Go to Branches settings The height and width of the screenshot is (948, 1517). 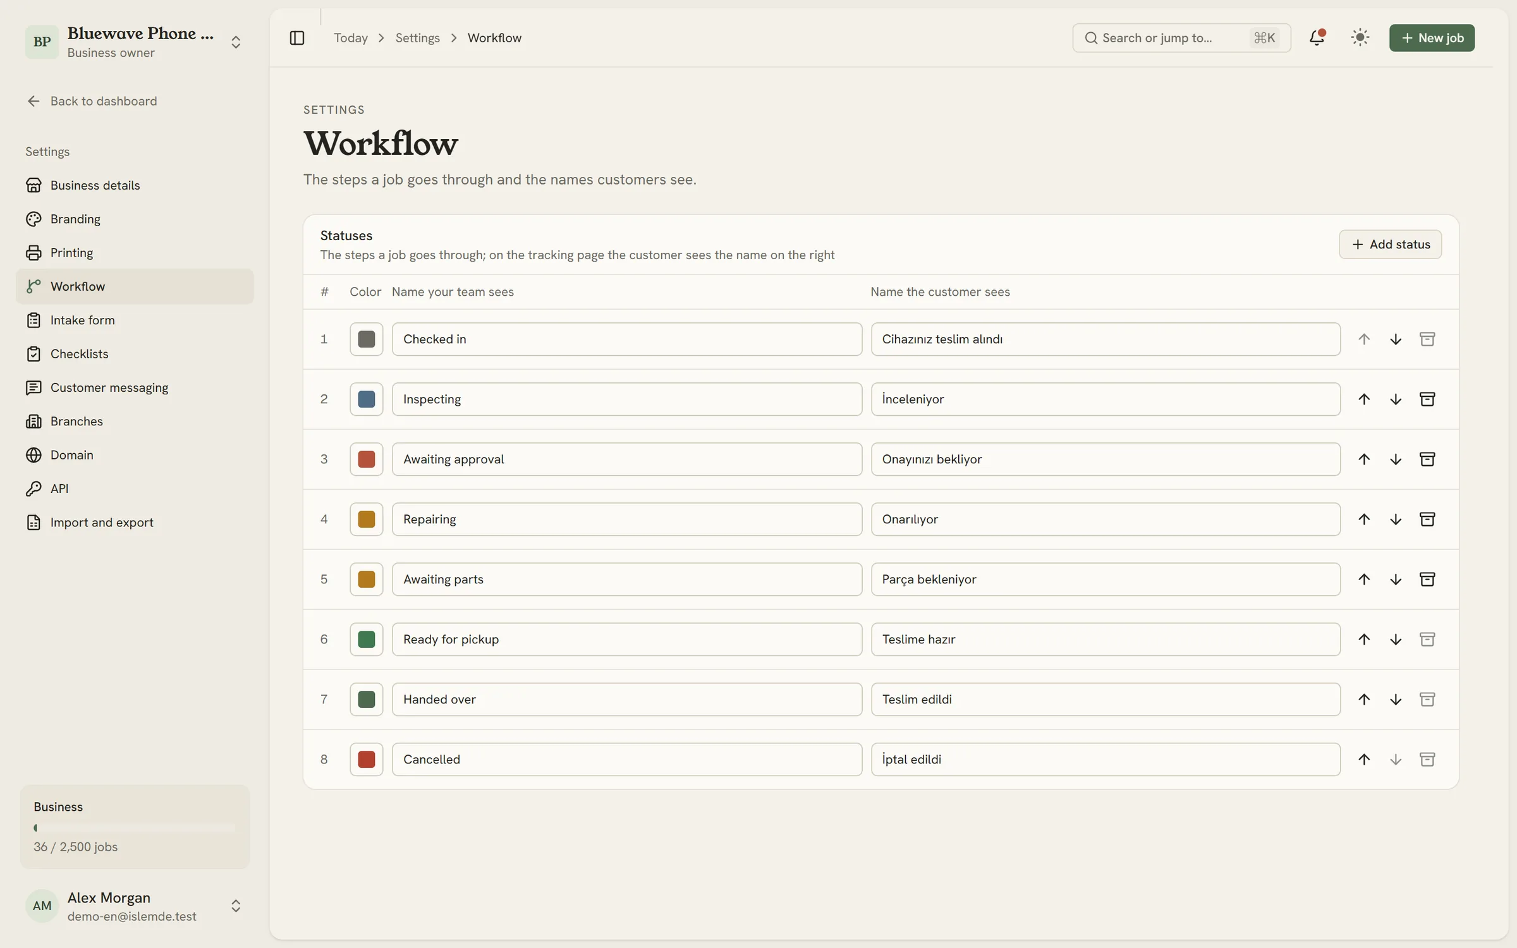[135, 422]
